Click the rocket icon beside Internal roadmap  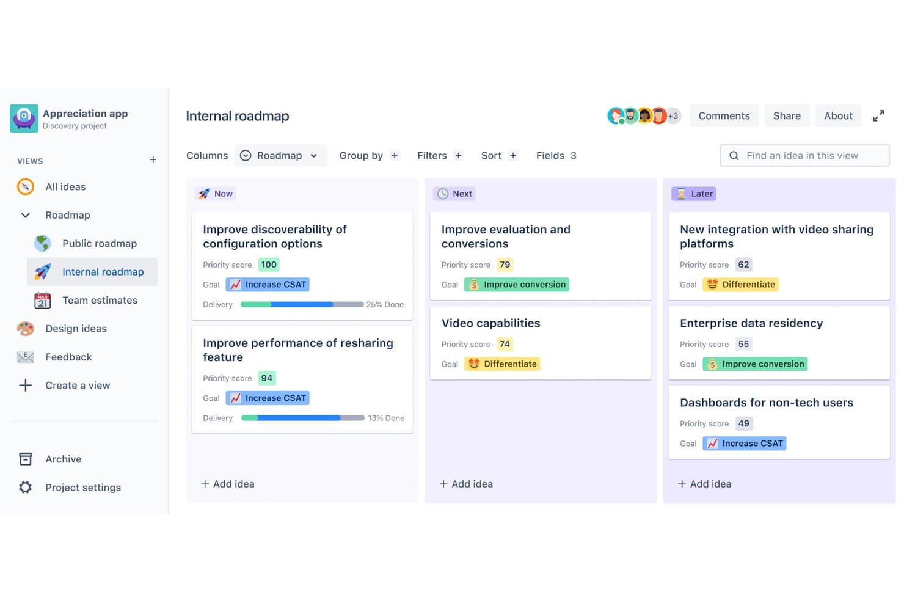43,272
